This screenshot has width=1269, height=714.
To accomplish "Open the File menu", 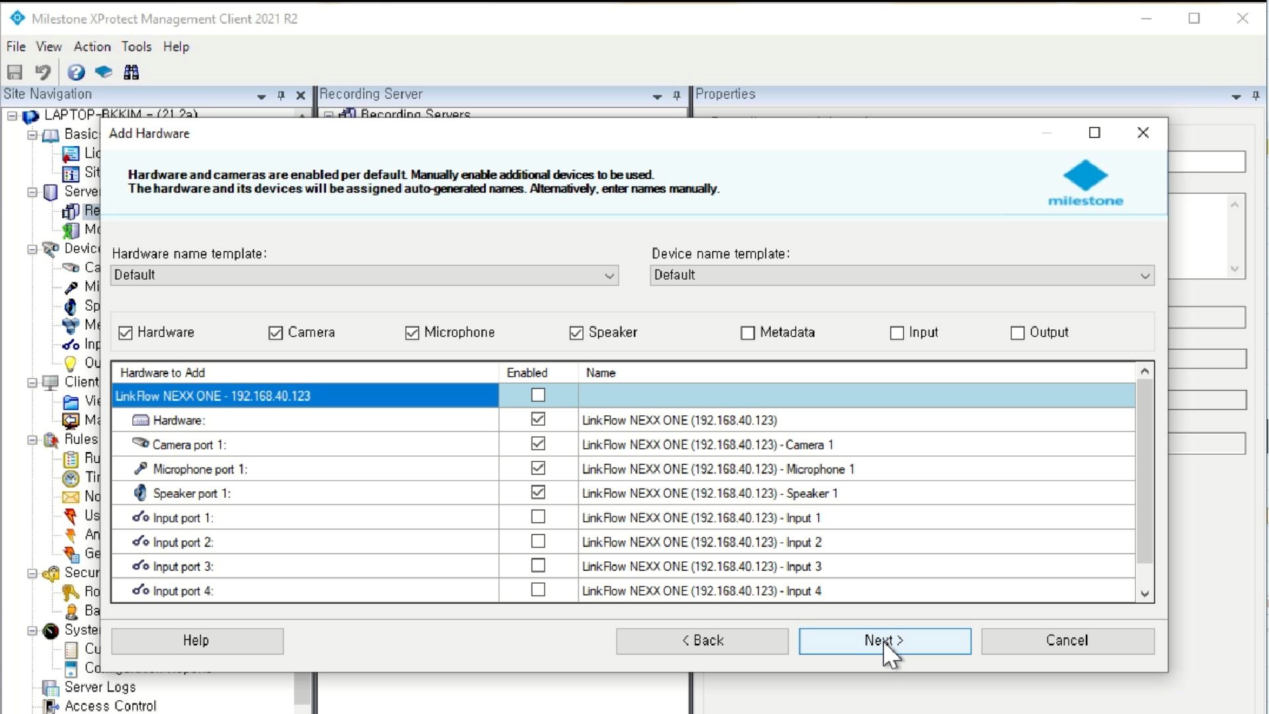I will [x=16, y=47].
